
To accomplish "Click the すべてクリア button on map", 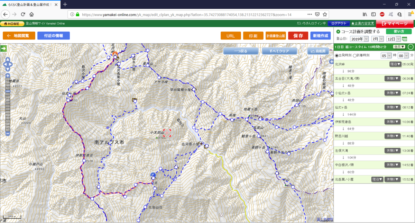I will 279,51.
